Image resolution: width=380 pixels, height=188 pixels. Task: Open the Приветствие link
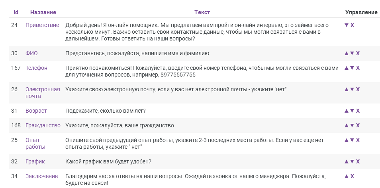pos(42,25)
